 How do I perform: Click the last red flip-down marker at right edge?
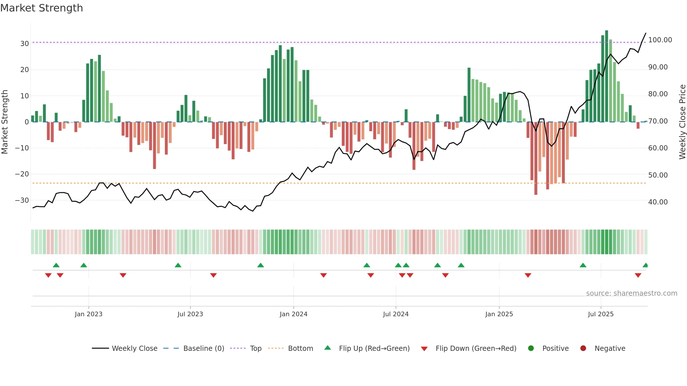tap(638, 275)
